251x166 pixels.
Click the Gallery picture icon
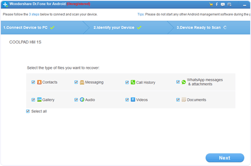39,100
